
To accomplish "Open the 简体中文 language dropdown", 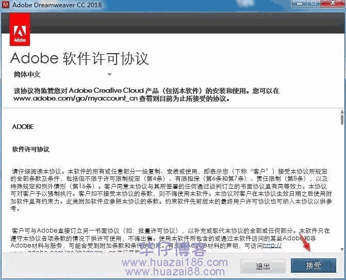I will [x=63, y=75].
